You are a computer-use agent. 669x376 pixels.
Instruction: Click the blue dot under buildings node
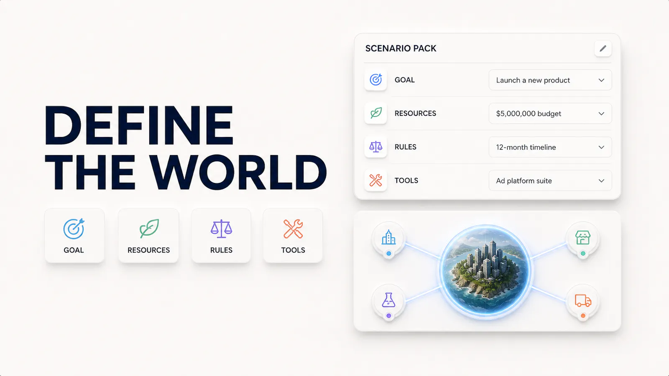[389, 254]
